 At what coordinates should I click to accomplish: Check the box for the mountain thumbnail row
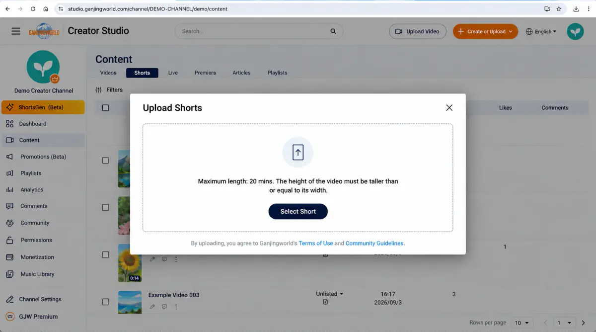click(105, 161)
